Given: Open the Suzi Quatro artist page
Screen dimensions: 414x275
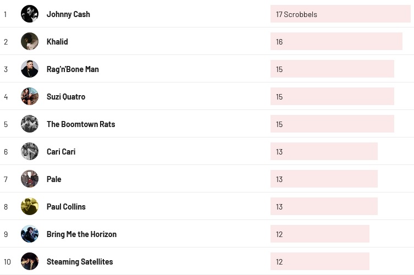Looking at the screenshot, I should coord(66,97).
